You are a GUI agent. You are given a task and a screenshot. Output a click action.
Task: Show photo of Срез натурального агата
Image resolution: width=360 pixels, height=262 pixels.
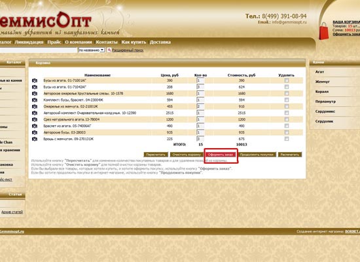point(35,119)
